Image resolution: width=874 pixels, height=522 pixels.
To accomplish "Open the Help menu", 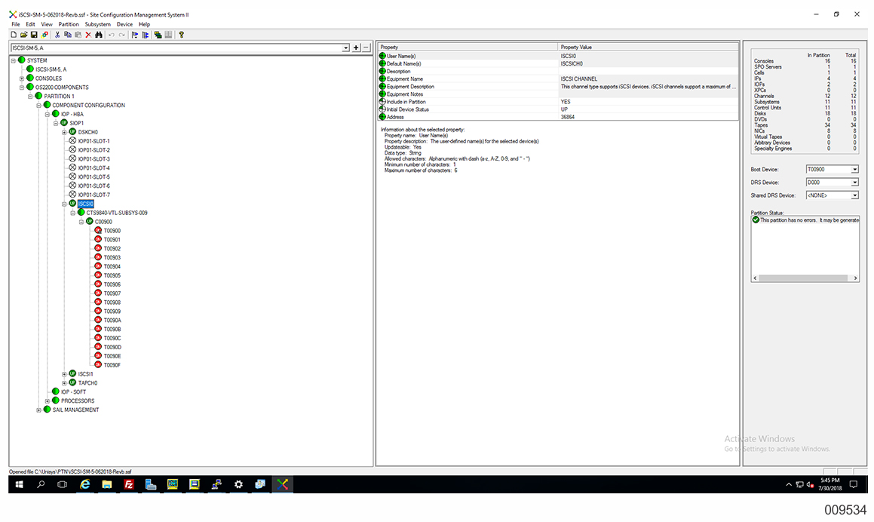I will tap(144, 25).
